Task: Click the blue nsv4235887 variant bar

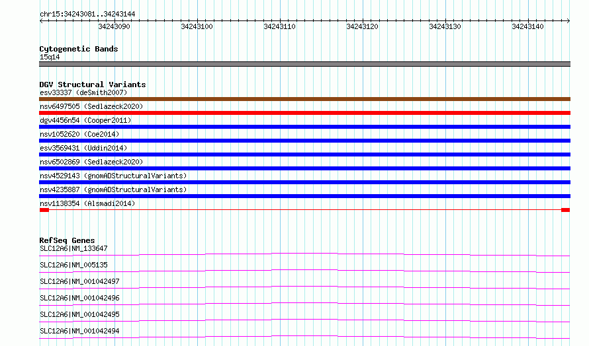Action: [x=304, y=196]
